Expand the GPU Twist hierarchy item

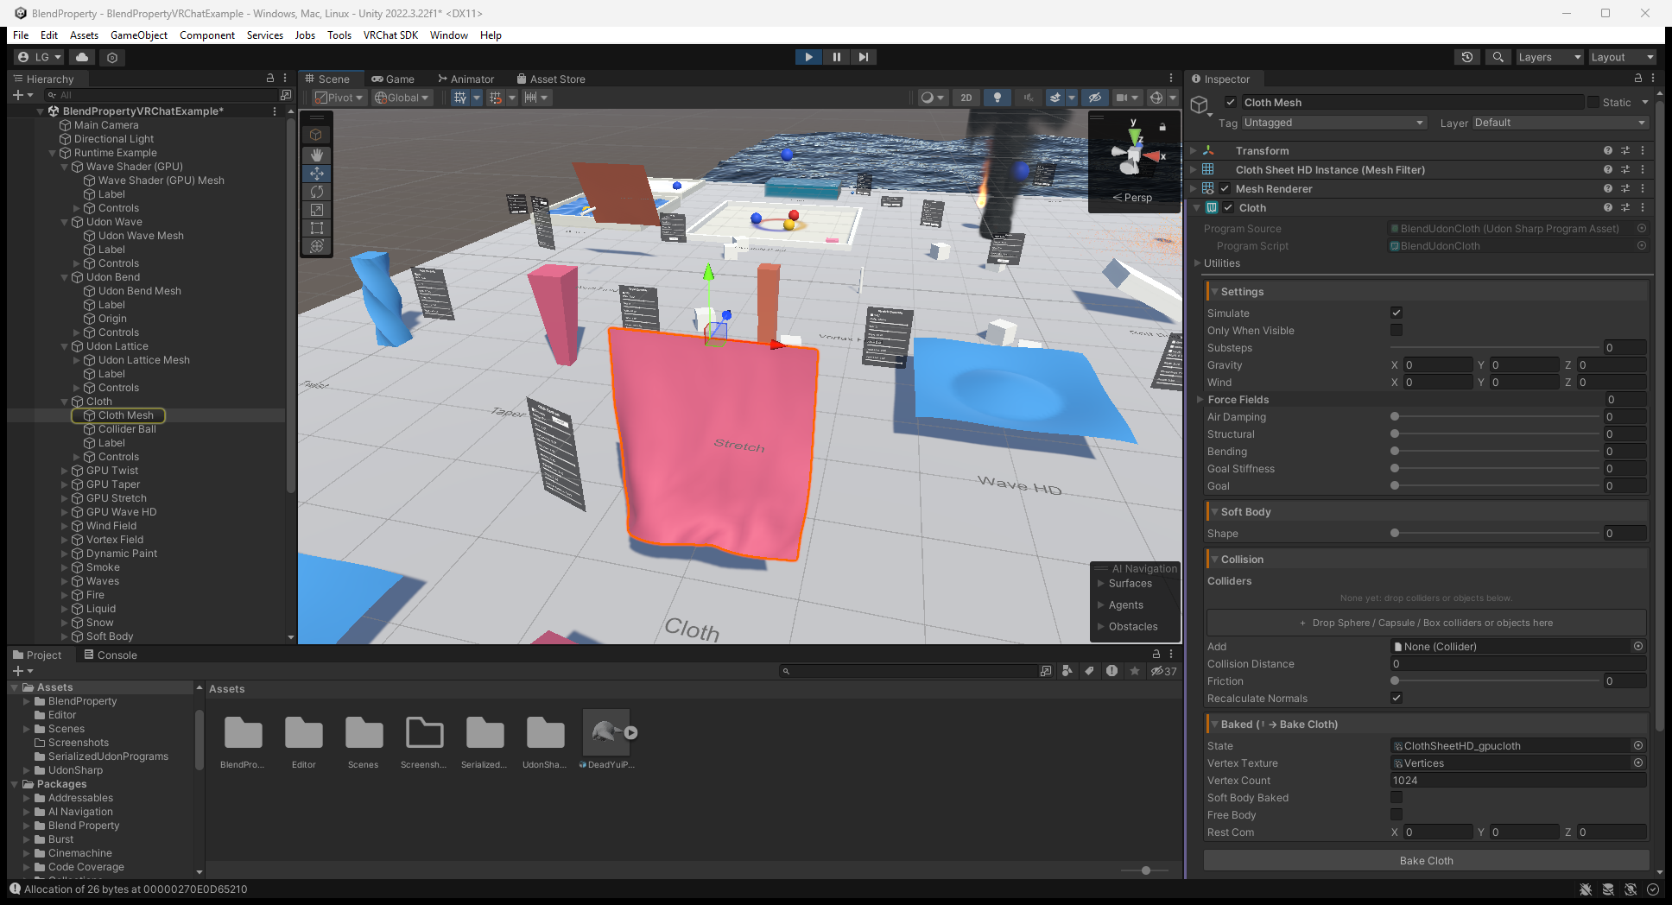tap(65, 471)
